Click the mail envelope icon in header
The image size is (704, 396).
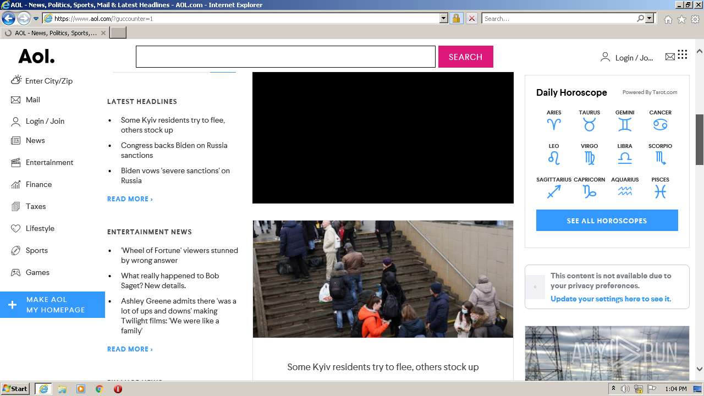(x=670, y=57)
